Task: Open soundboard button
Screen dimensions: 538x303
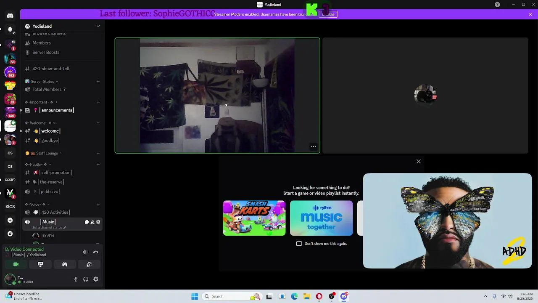Action: (x=89, y=264)
